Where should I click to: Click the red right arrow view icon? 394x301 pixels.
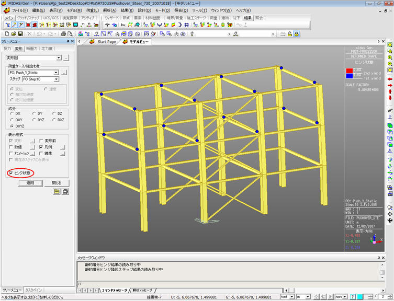point(390,85)
